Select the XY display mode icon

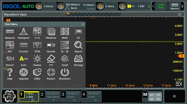tap(78, 34)
